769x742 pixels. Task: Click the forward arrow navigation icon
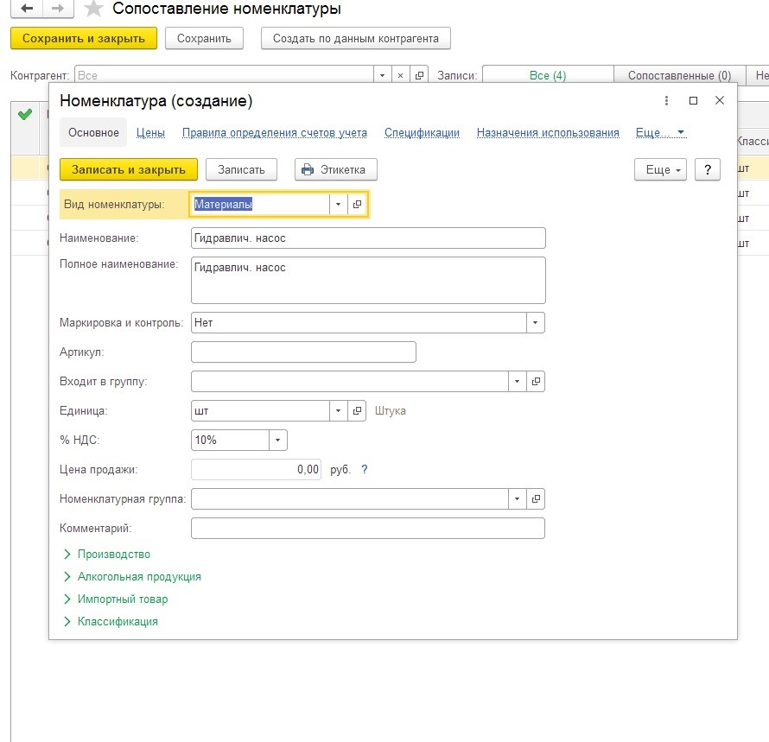coord(58,9)
